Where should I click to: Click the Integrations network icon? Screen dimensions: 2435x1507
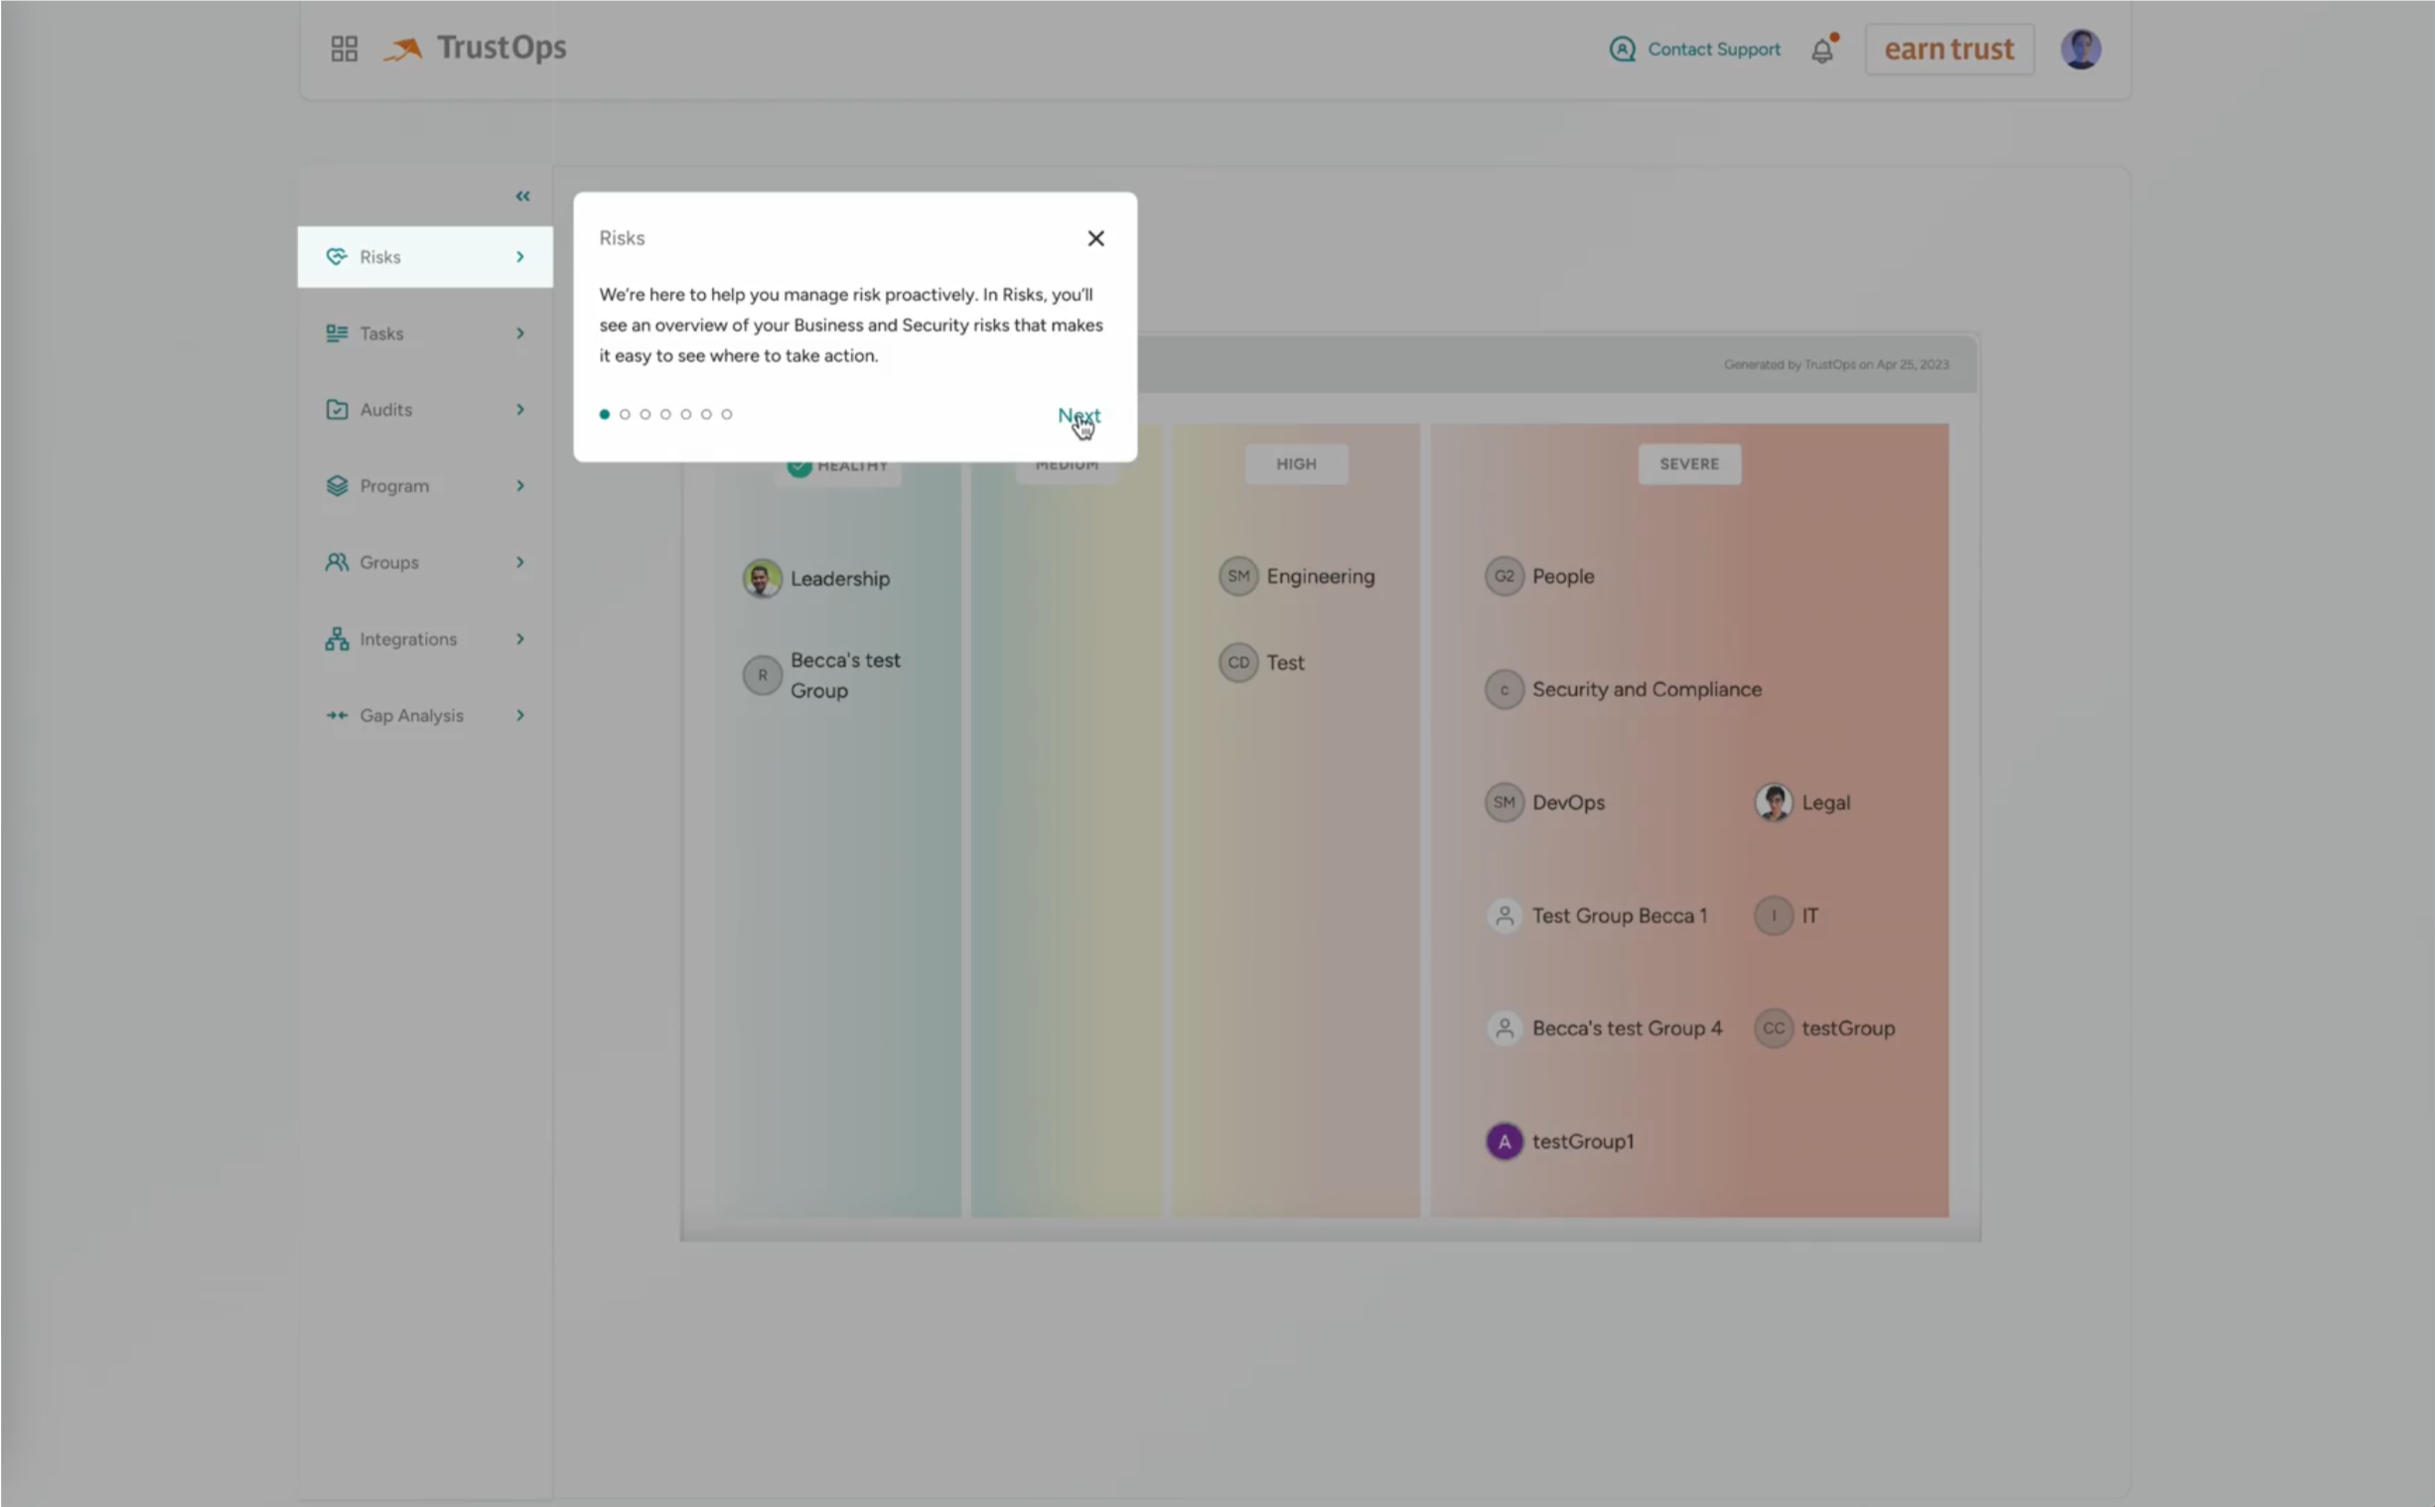pos(337,639)
